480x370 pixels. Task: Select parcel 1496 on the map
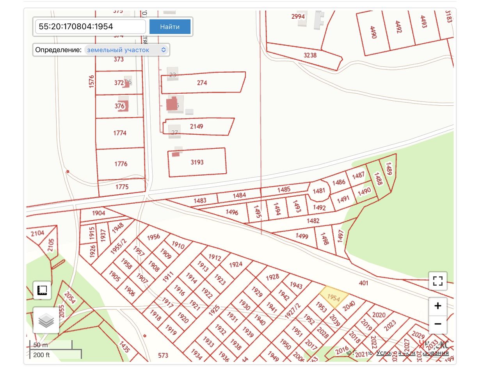[x=232, y=212]
